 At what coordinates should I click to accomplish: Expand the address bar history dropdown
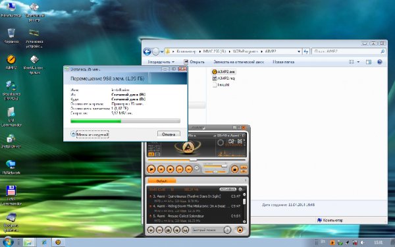tap(299, 51)
